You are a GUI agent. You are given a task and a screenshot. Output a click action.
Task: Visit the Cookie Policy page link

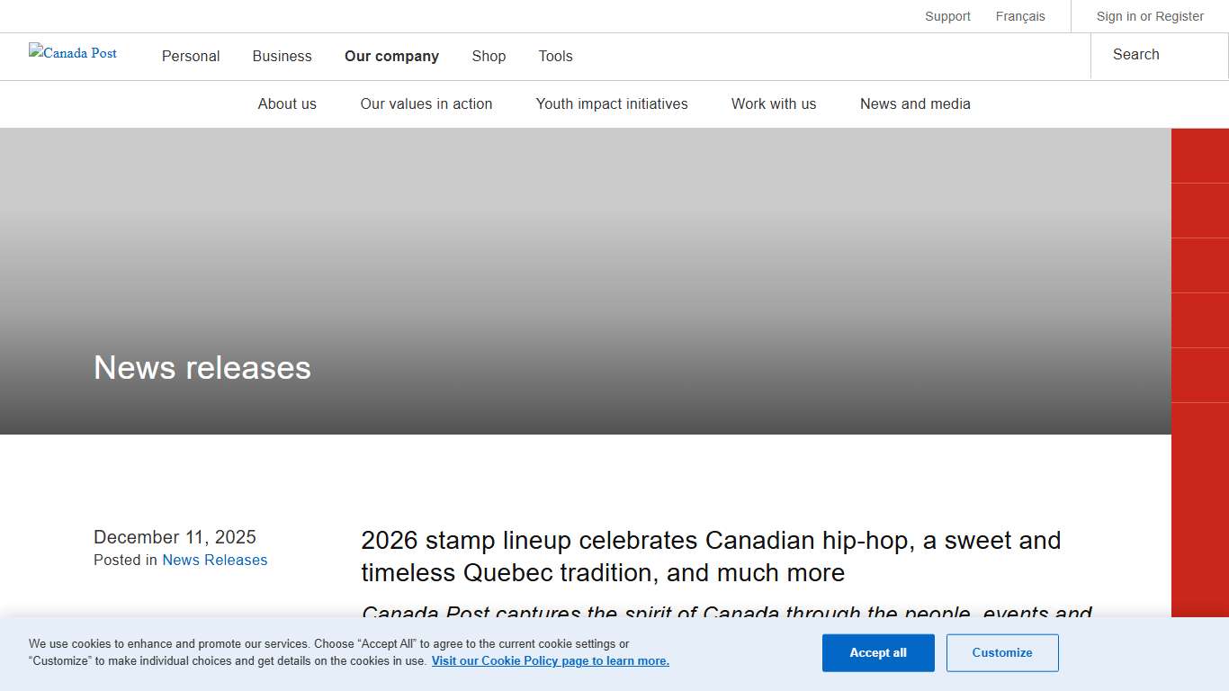550,661
